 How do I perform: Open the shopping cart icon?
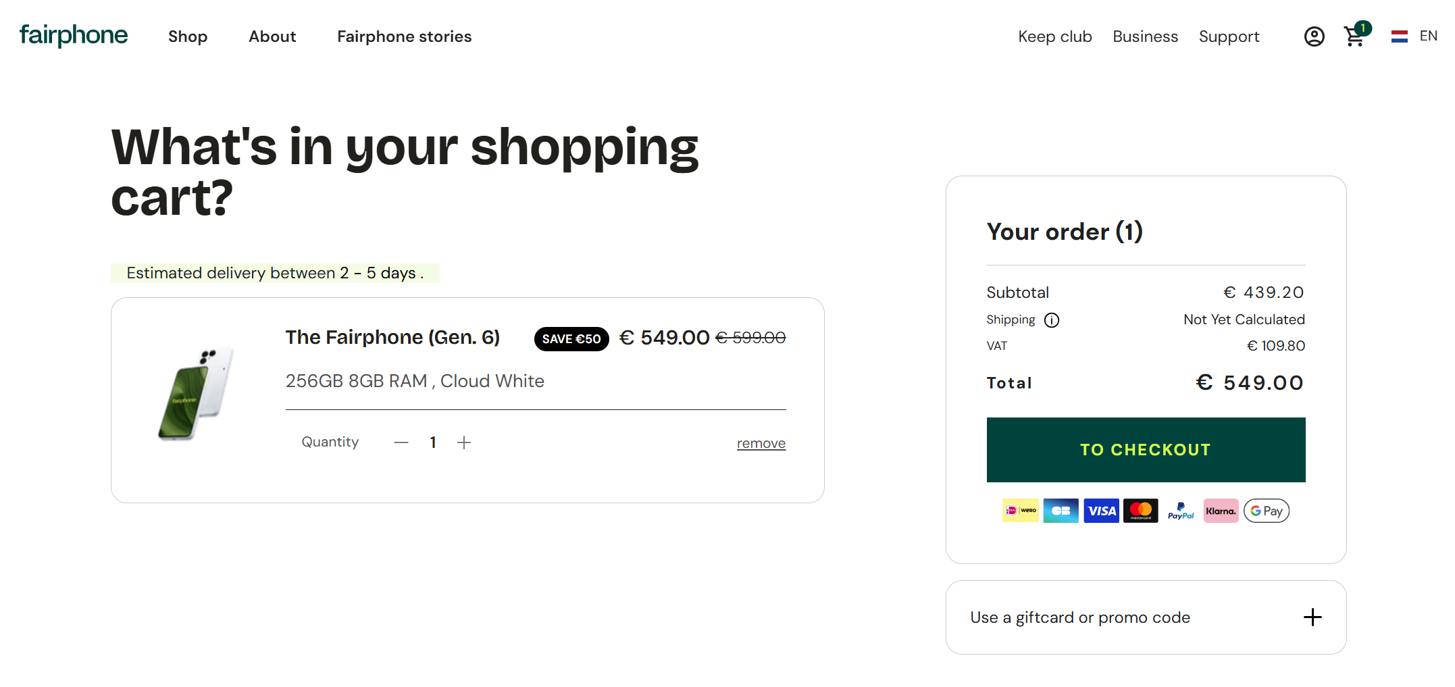tap(1354, 36)
